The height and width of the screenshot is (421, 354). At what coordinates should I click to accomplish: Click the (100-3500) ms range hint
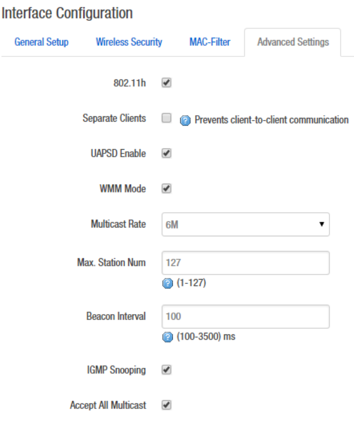click(205, 337)
